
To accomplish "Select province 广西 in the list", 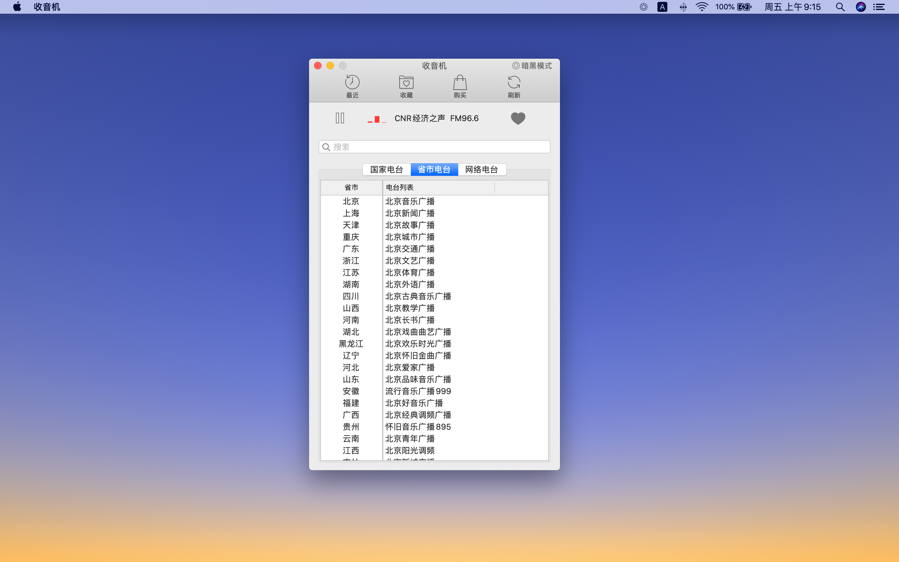I will pos(351,415).
